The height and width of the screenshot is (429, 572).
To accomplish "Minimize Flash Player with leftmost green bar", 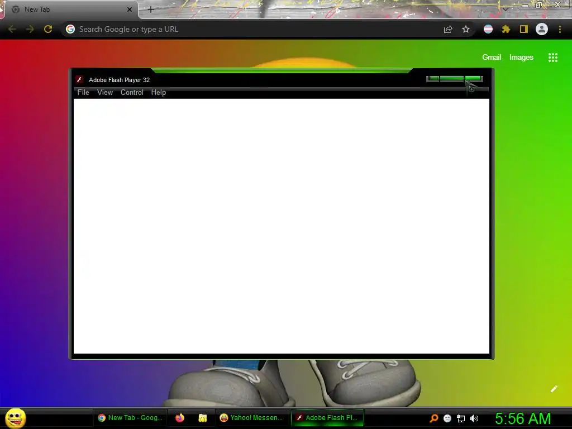I will pos(433,78).
